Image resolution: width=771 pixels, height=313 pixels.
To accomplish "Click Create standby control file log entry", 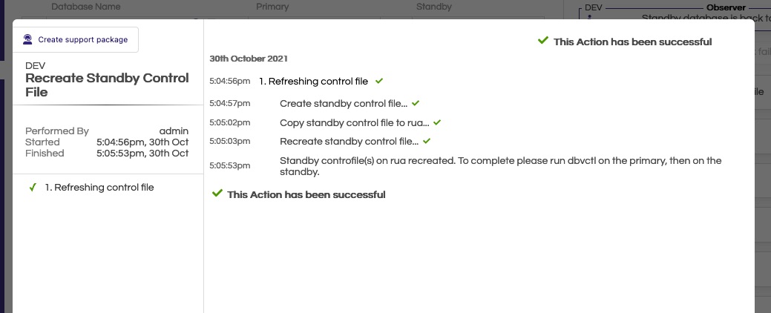I will click(344, 104).
